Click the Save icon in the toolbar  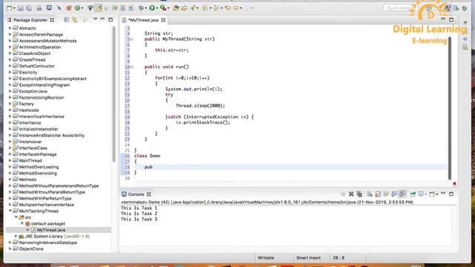[20, 8]
